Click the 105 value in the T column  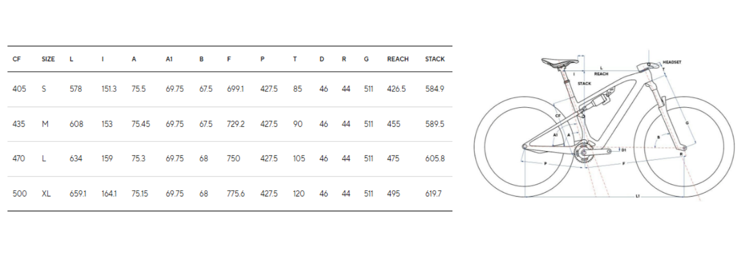point(299,159)
